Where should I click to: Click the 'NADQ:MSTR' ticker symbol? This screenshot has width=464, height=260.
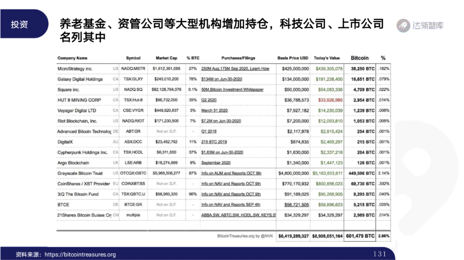pos(133,69)
